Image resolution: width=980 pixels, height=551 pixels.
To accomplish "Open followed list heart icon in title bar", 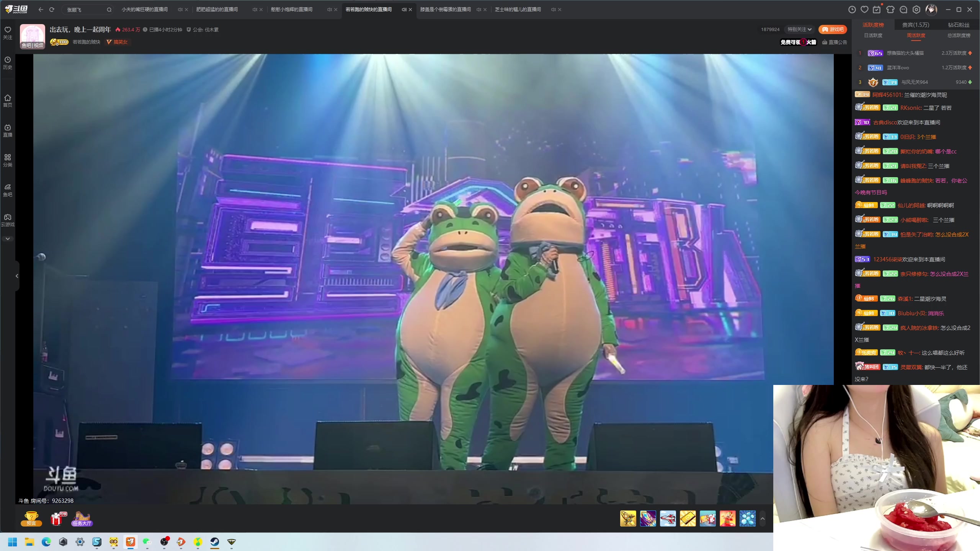I will click(x=864, y=10).
